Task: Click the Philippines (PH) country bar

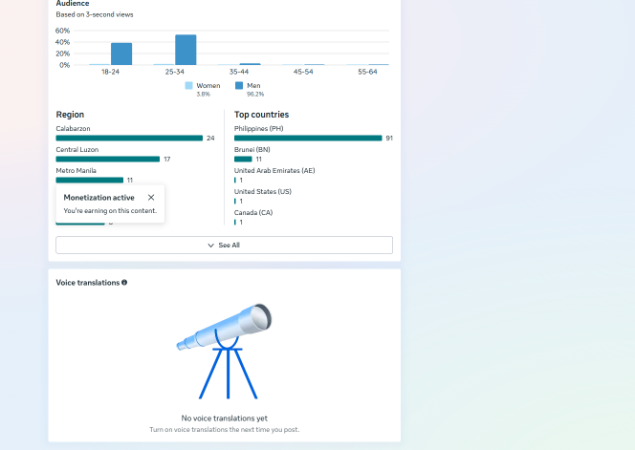Action: pos(308,138)
